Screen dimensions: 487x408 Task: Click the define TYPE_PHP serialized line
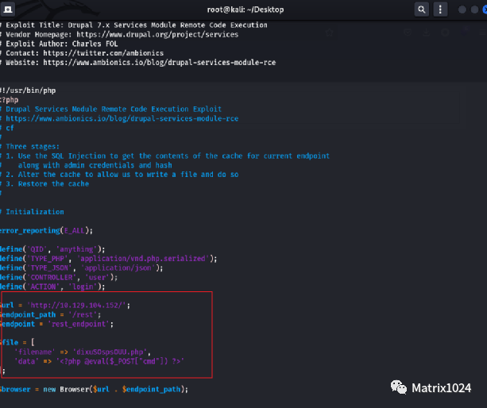click(x=108, y=259)
